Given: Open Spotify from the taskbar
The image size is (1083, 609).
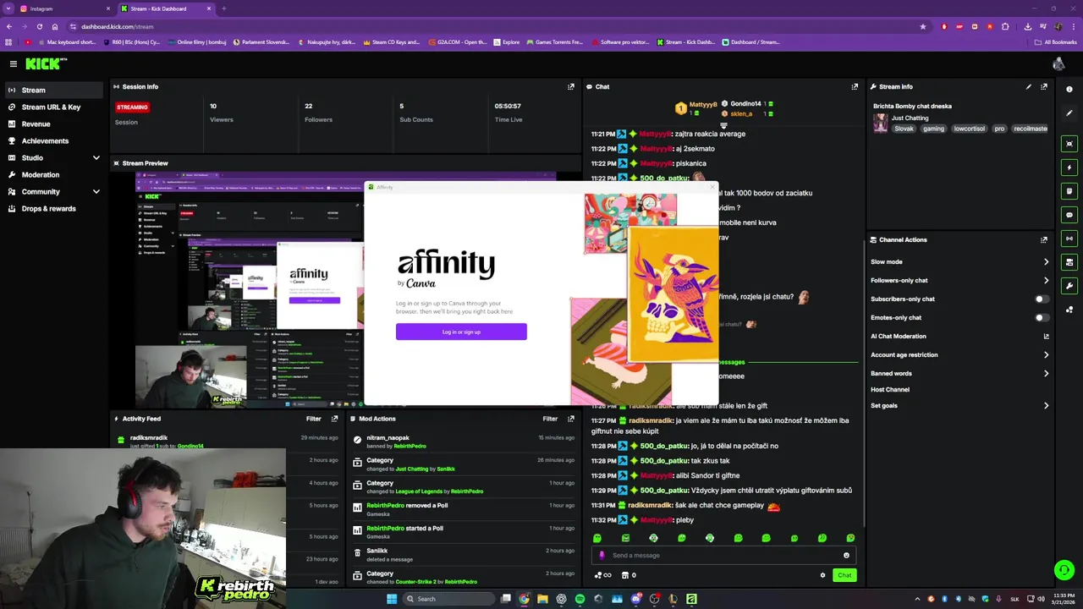Looking at the screenshot, I should [x=580, y=599].
